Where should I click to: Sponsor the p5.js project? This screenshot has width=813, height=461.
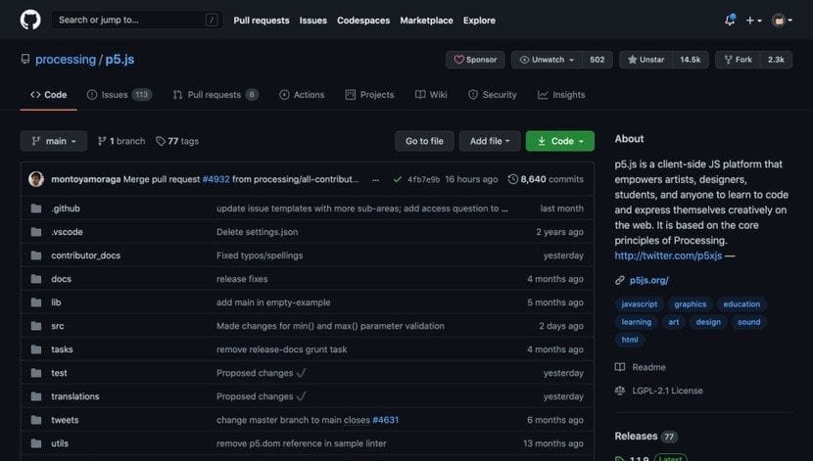(475, 60)
